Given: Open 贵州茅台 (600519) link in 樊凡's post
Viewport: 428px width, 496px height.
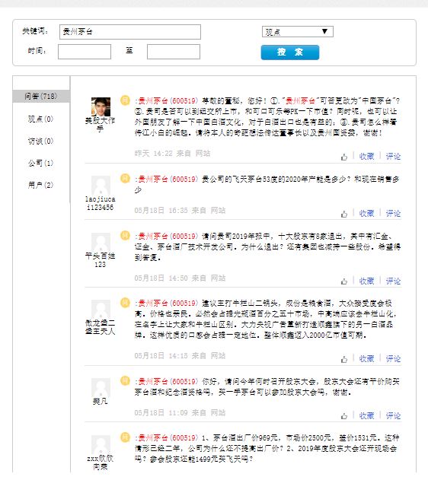Looking at the screenshot, I should pyautogui.click(x=168, y=381).
